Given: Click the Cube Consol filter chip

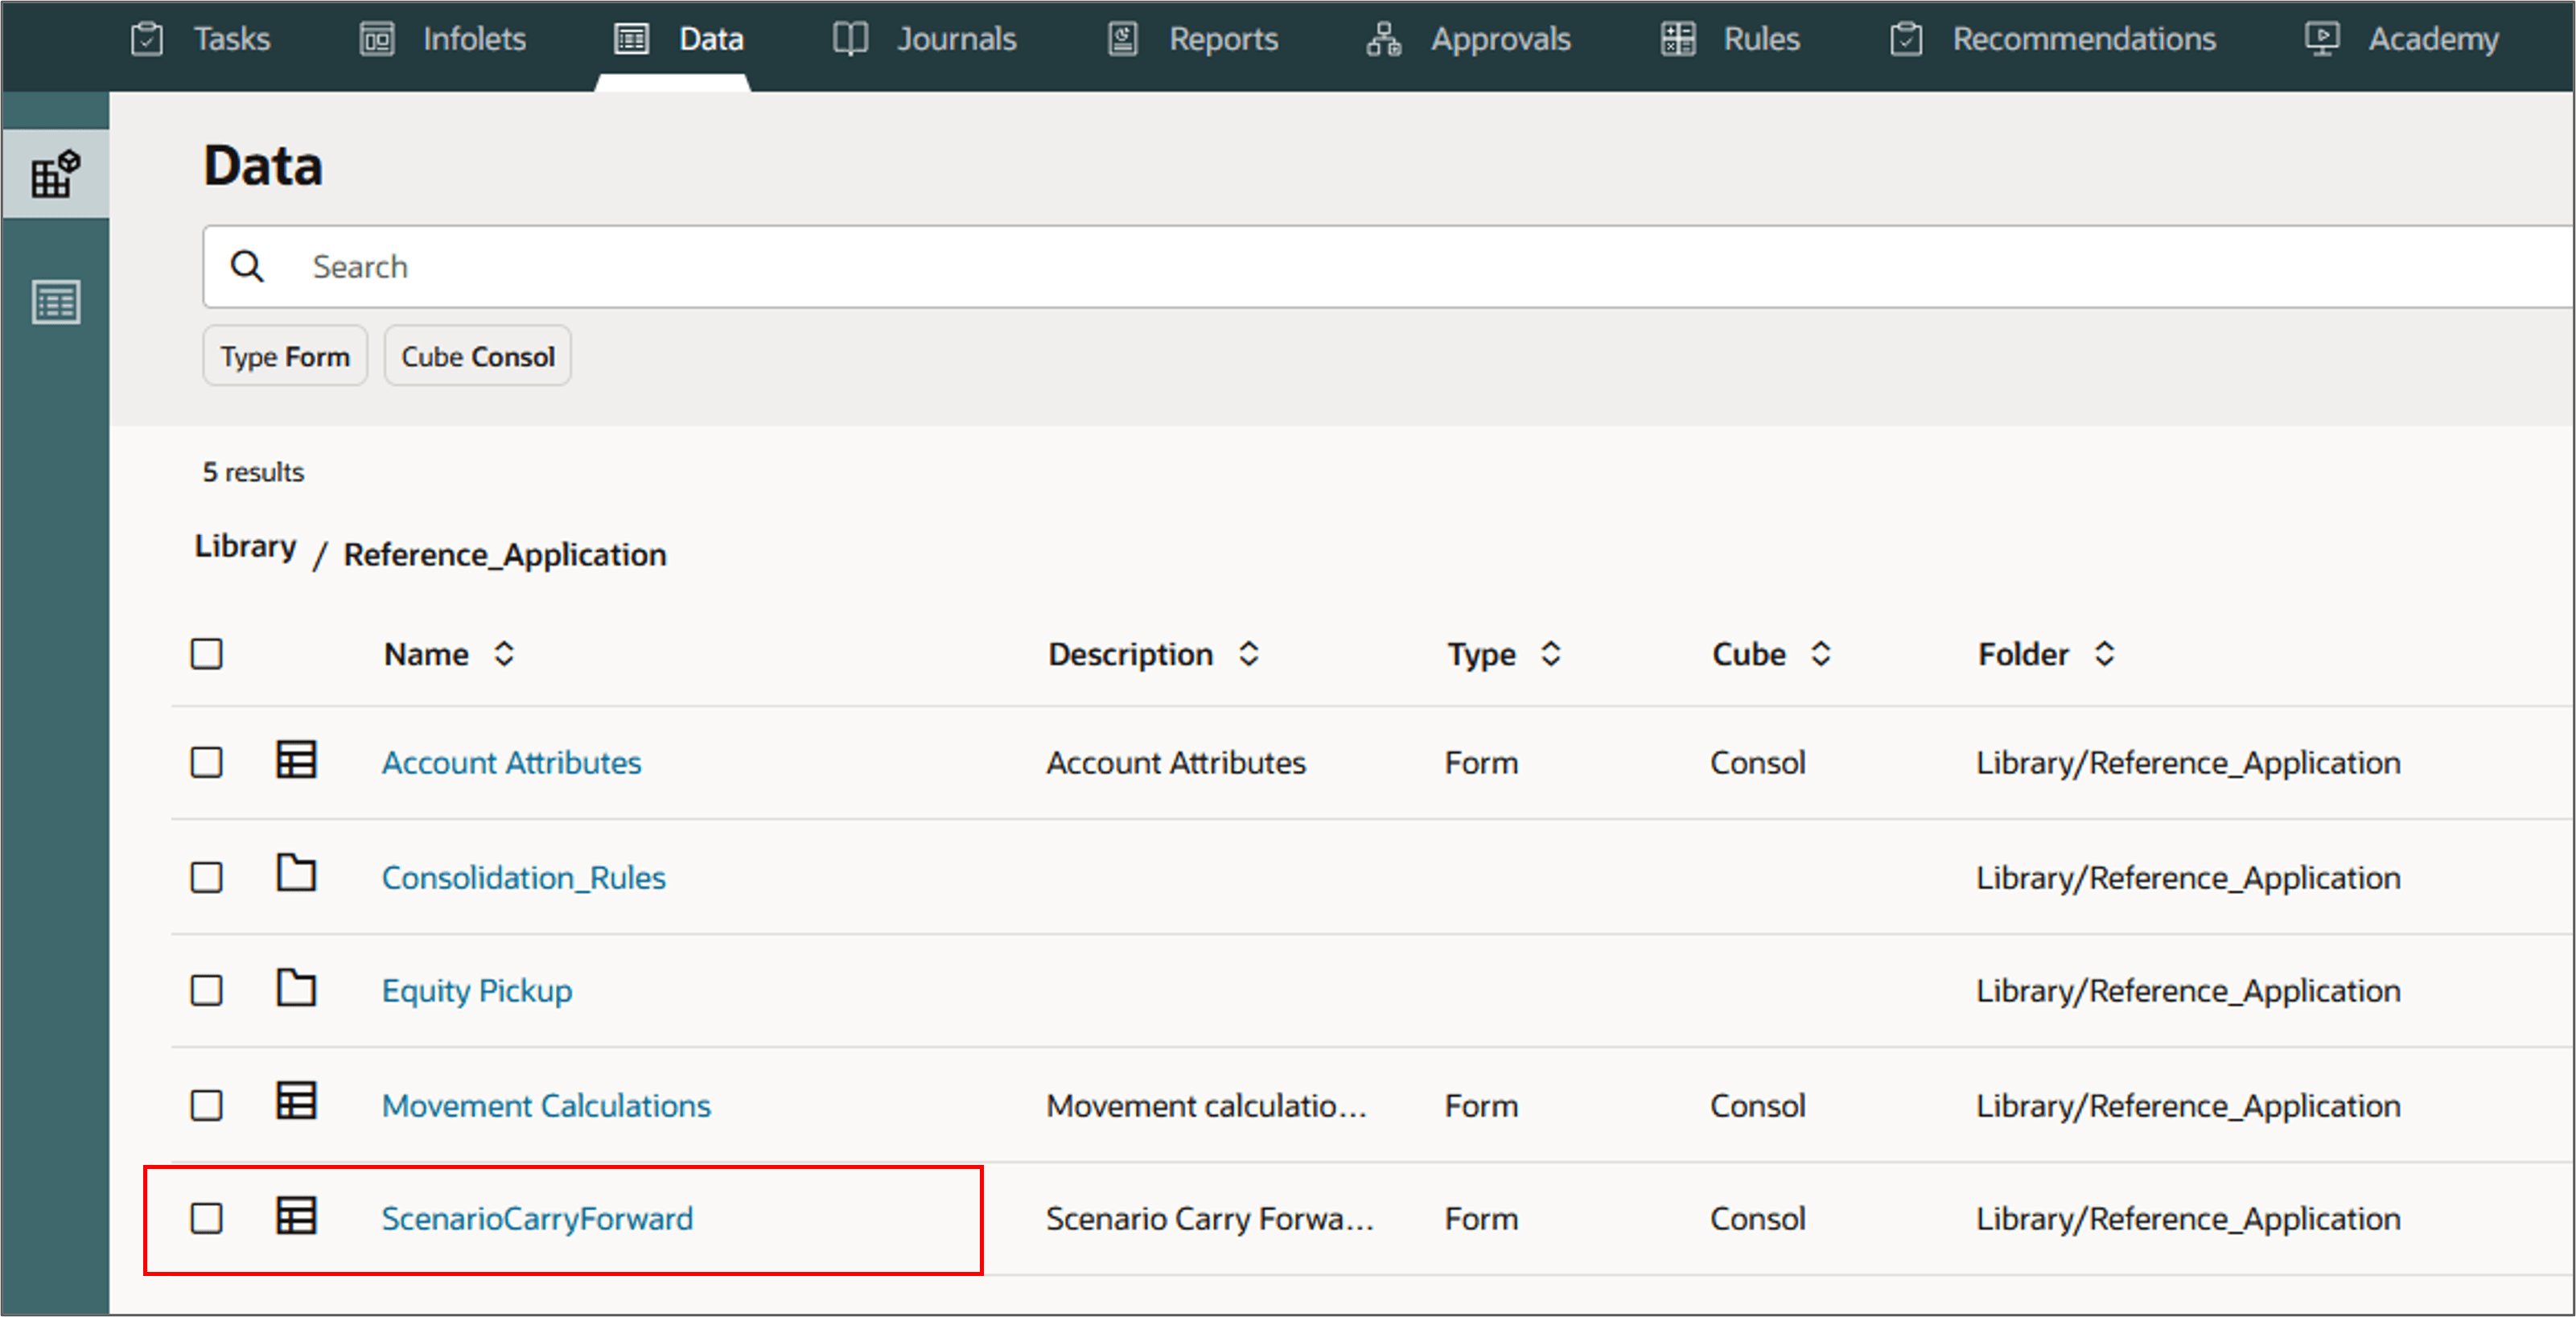Looking at the screenshot, I should (x=478, y=356).
